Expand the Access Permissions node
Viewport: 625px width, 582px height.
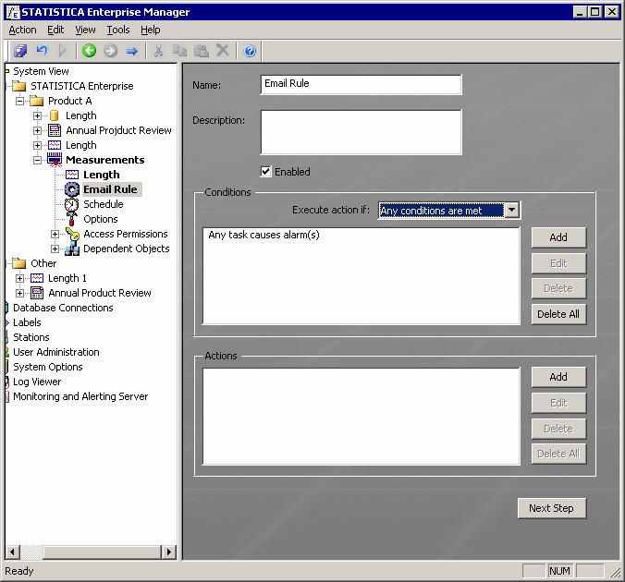click(x=55, y=234)
